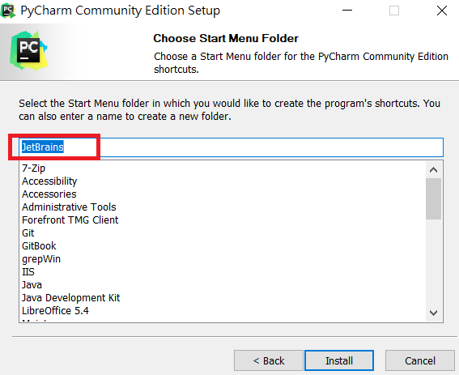This screenshot has width=459, height=375.
Task: Click the scrollbar down arrow
Action: pyautogui.click(x=433, y=313)
